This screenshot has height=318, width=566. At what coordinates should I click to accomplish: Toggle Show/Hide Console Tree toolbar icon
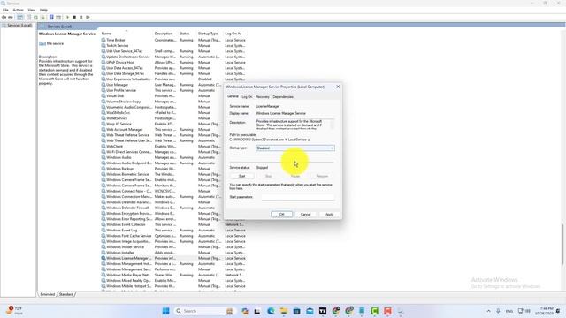[x=19, y=18]
